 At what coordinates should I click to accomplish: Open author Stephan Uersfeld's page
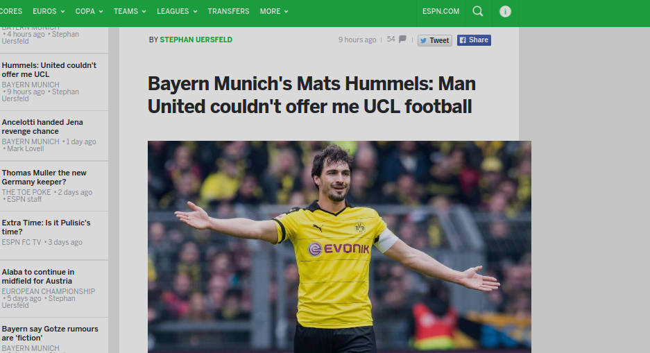[196, 40]
